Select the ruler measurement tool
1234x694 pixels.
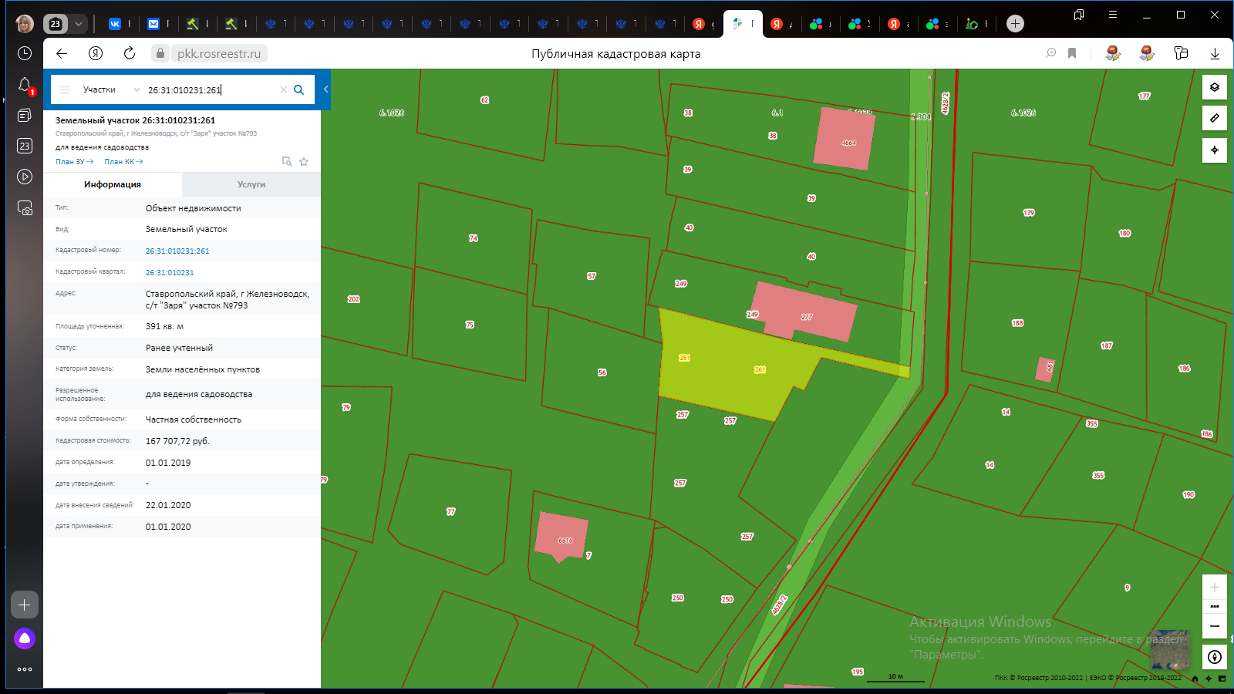click(x=1215, y=118)
